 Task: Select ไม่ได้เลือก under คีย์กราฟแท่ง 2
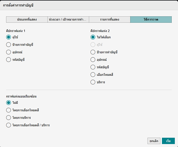tap(93, 37)
